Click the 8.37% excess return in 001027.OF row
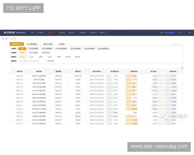 coord(135,109)
